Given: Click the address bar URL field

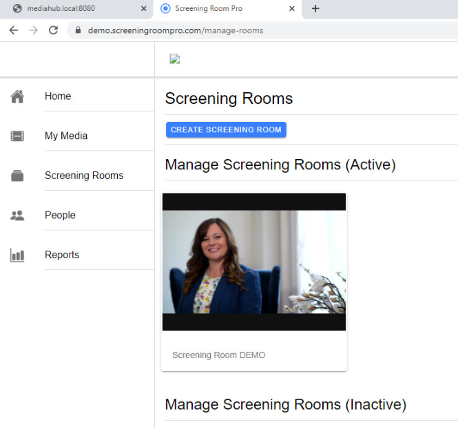Looking at the screenshot, I should 263,30.
